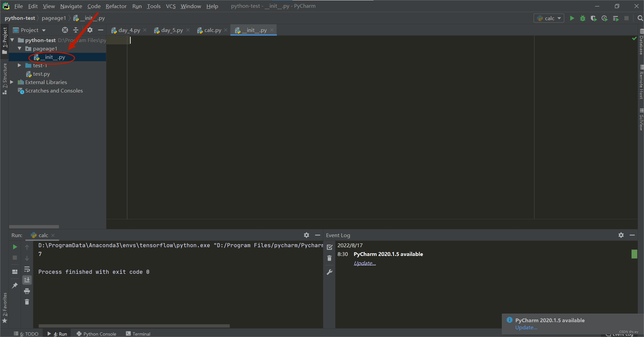Clear Run output with trash icon

27,302
